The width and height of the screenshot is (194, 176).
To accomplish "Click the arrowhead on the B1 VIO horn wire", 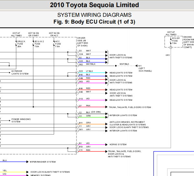I will click(x=106, y=145).
